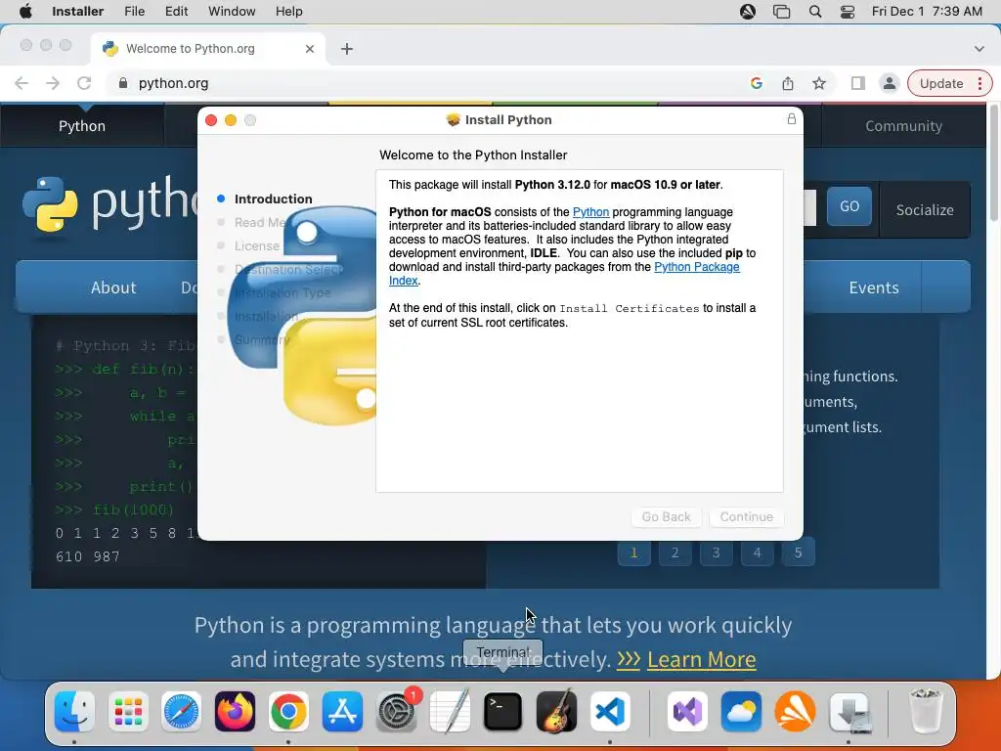Open TextEdit from the Dock
This screenshot has height=751, width=1001.
point(450,711)
